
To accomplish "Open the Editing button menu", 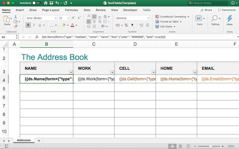I will (x=215, y=20).
